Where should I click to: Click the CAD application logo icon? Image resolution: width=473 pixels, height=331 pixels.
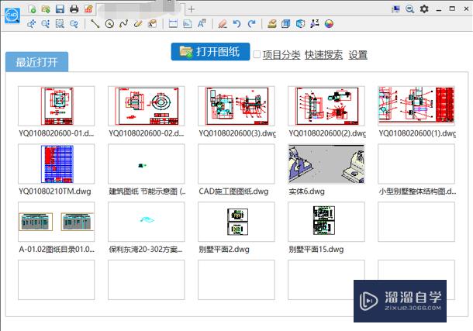click(x=12, y=15)
